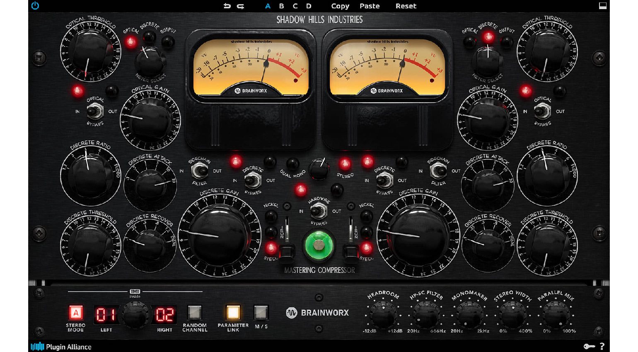Select preset slot D
638x352 pixels.
coord(309,6)
